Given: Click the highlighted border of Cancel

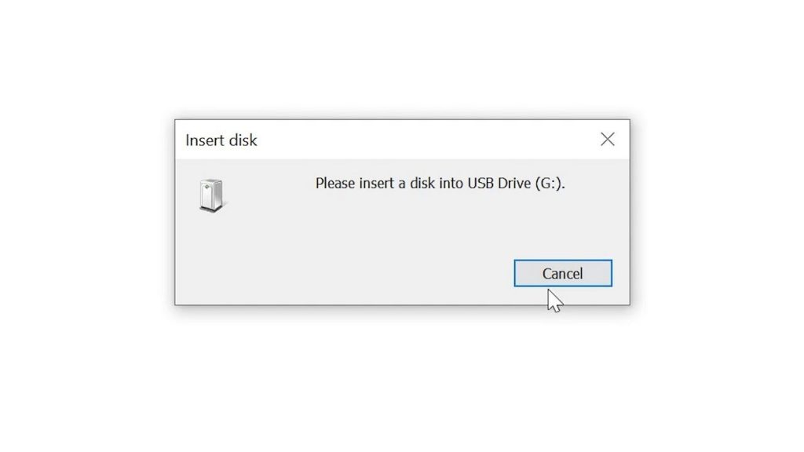Looking at the screenshot, I should (563, 260).
